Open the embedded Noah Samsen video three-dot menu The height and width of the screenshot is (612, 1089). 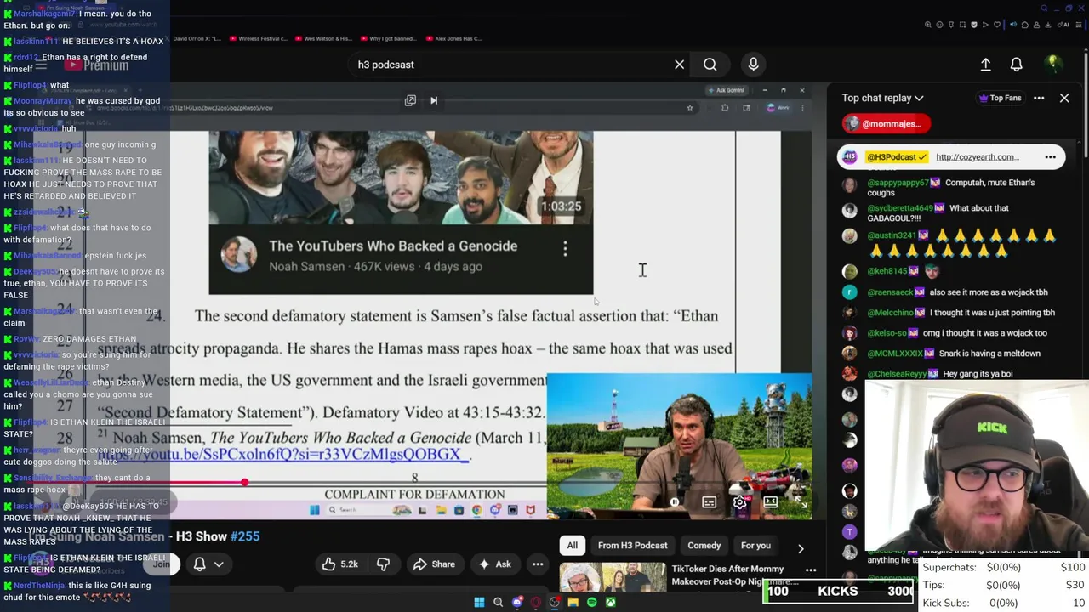[565, 248]
